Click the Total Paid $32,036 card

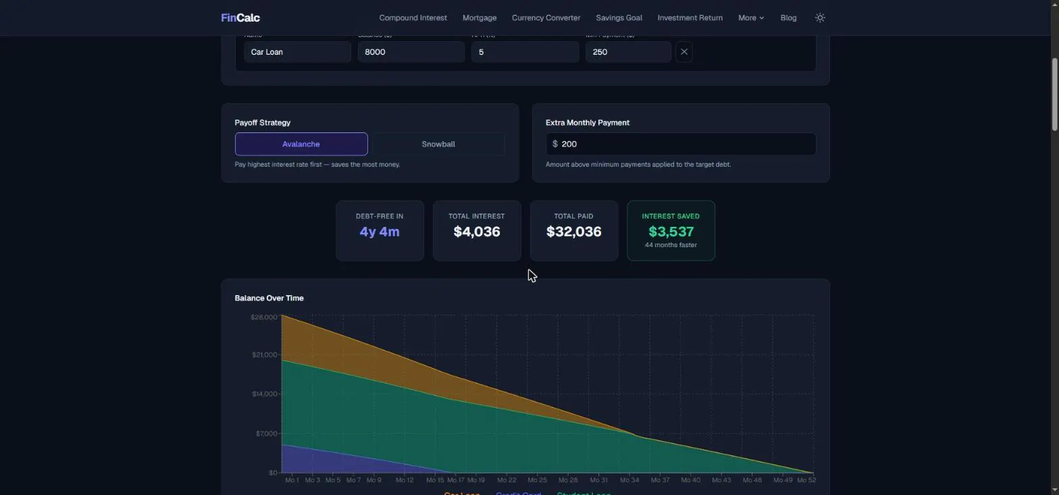(x=574, y=230)
